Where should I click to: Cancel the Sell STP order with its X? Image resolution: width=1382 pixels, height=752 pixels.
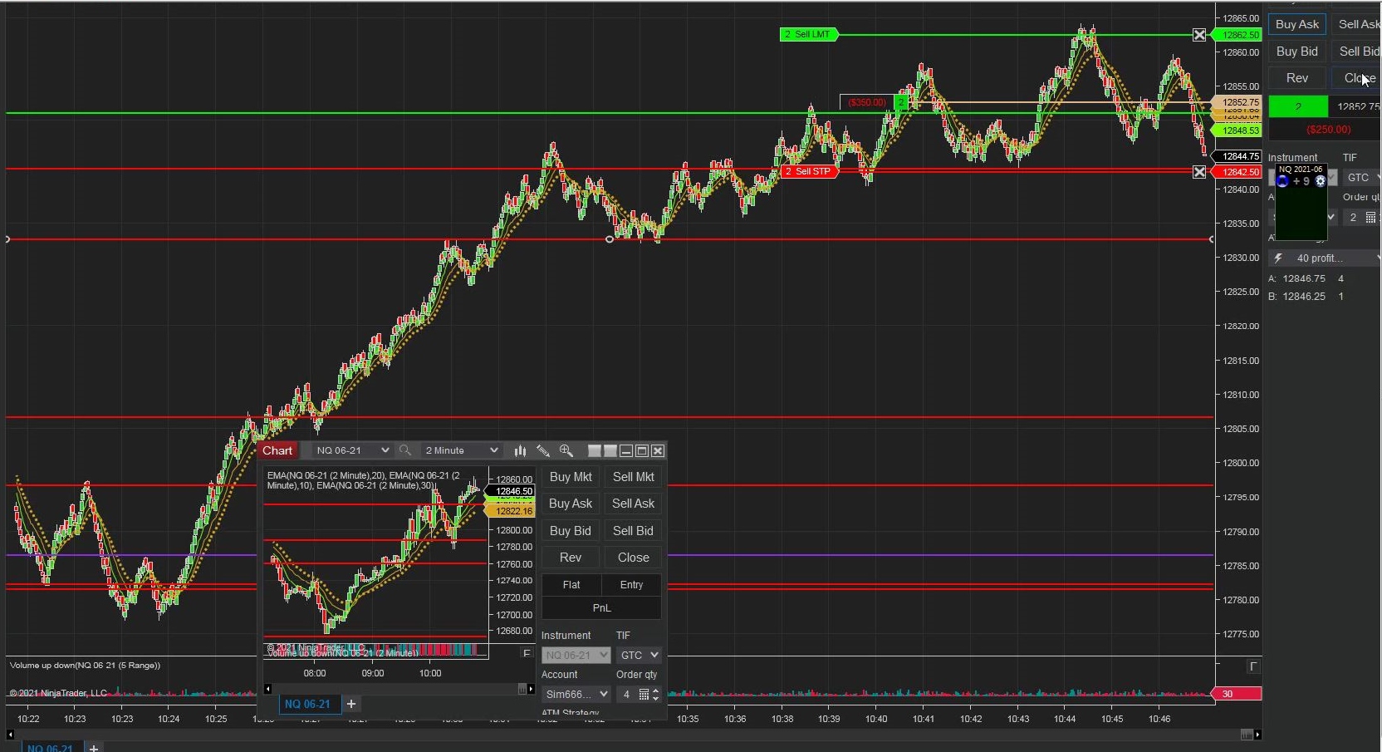[1199, 172]
